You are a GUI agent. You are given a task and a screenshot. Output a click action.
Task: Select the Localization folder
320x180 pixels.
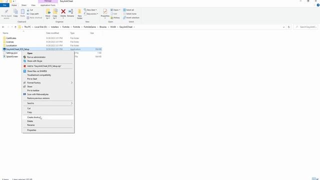click(11, 45)
